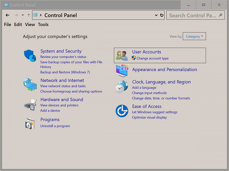Click Save backup copies with File History

[x=71, y=64]
